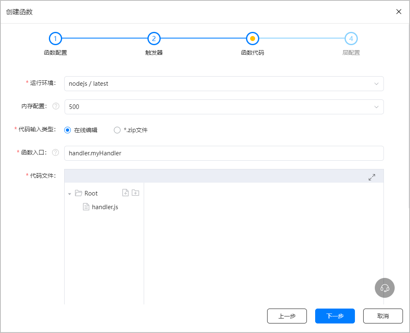Go to step 2 触发器
This screenshot has width=410, height=333.
(x=154, y=39)
